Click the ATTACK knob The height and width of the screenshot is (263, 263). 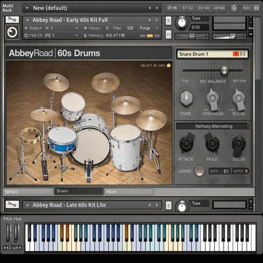coord(186,143)
